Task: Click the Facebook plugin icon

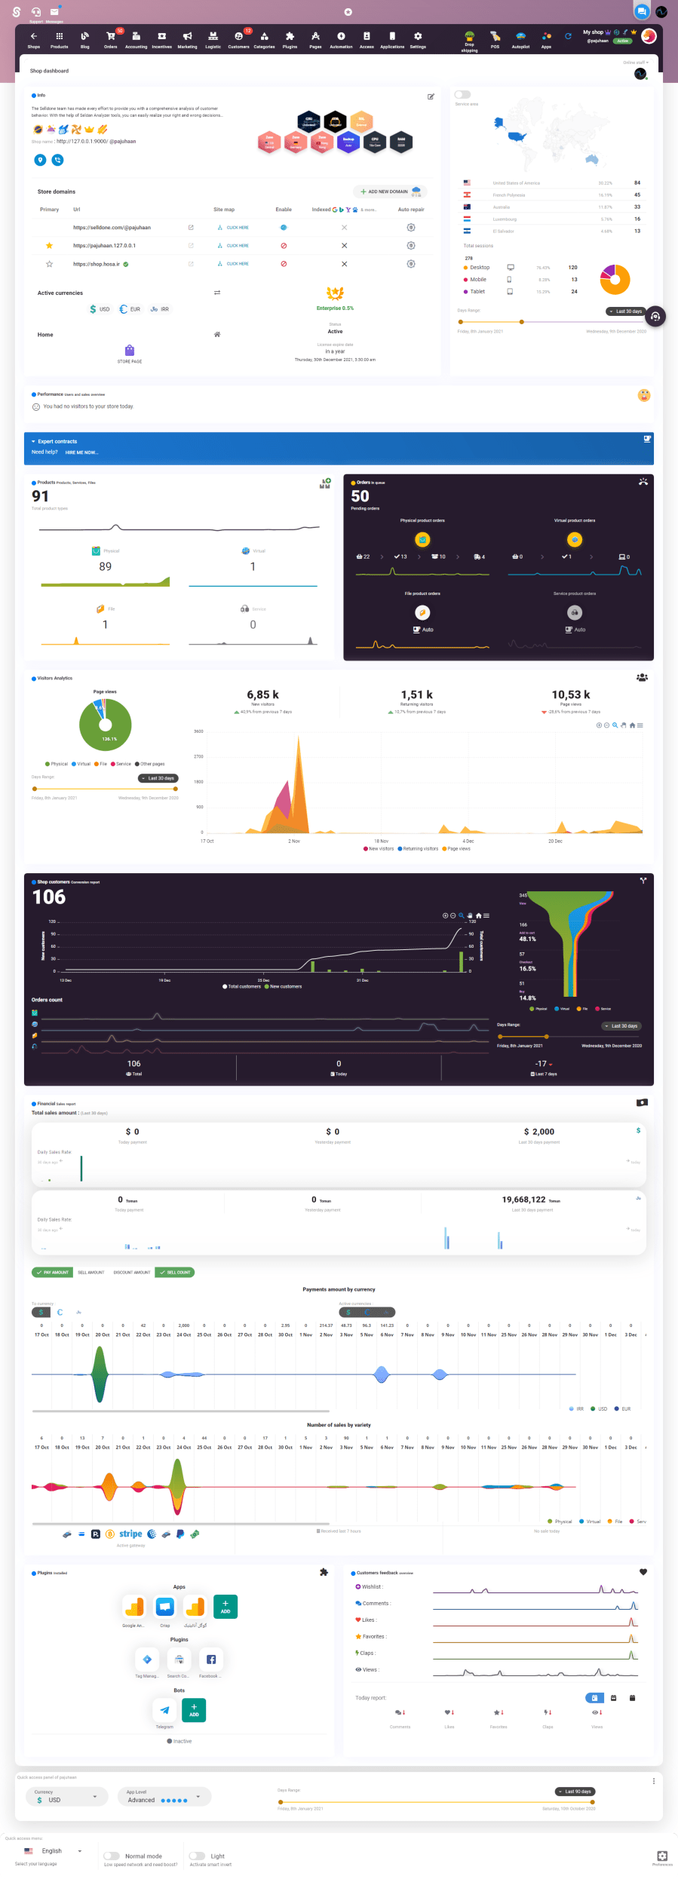Action: (x=210, y=1660)
